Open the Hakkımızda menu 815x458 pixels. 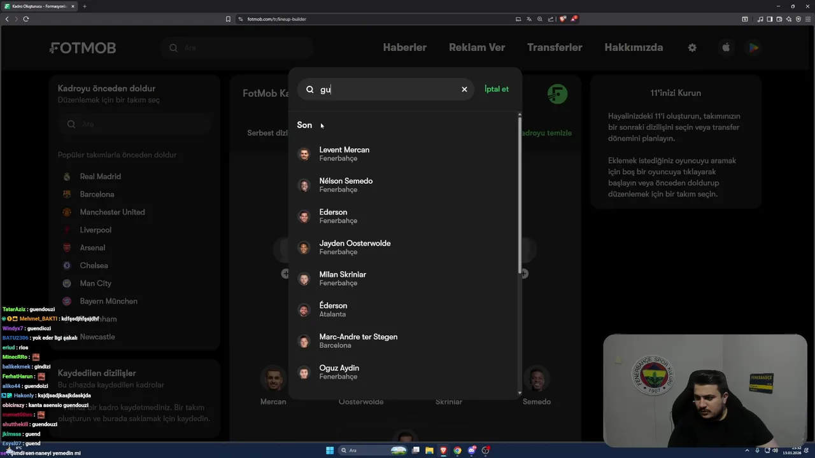(634, 48)
